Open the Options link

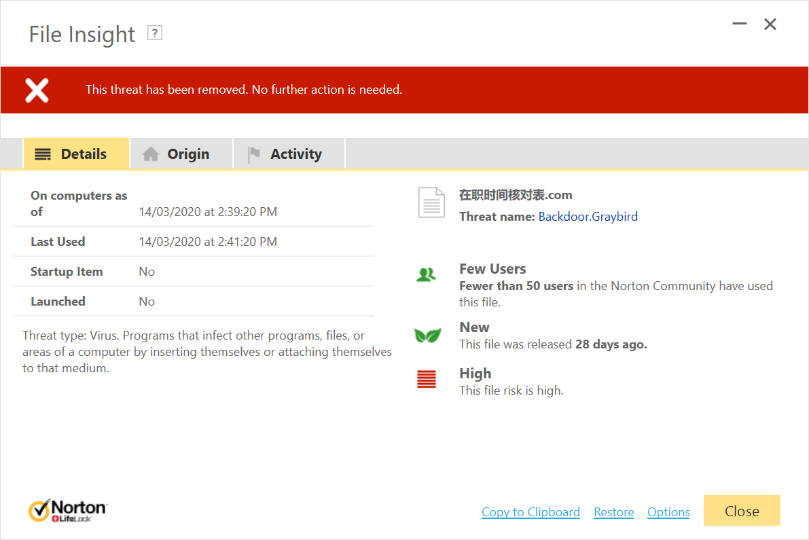pyautogui.click(x=668, y=512)
